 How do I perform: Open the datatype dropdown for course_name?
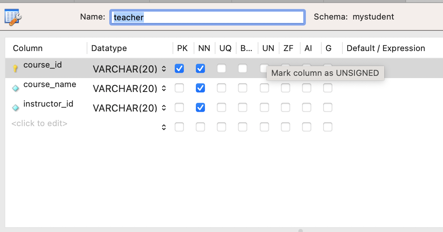[x=163, y=88]
